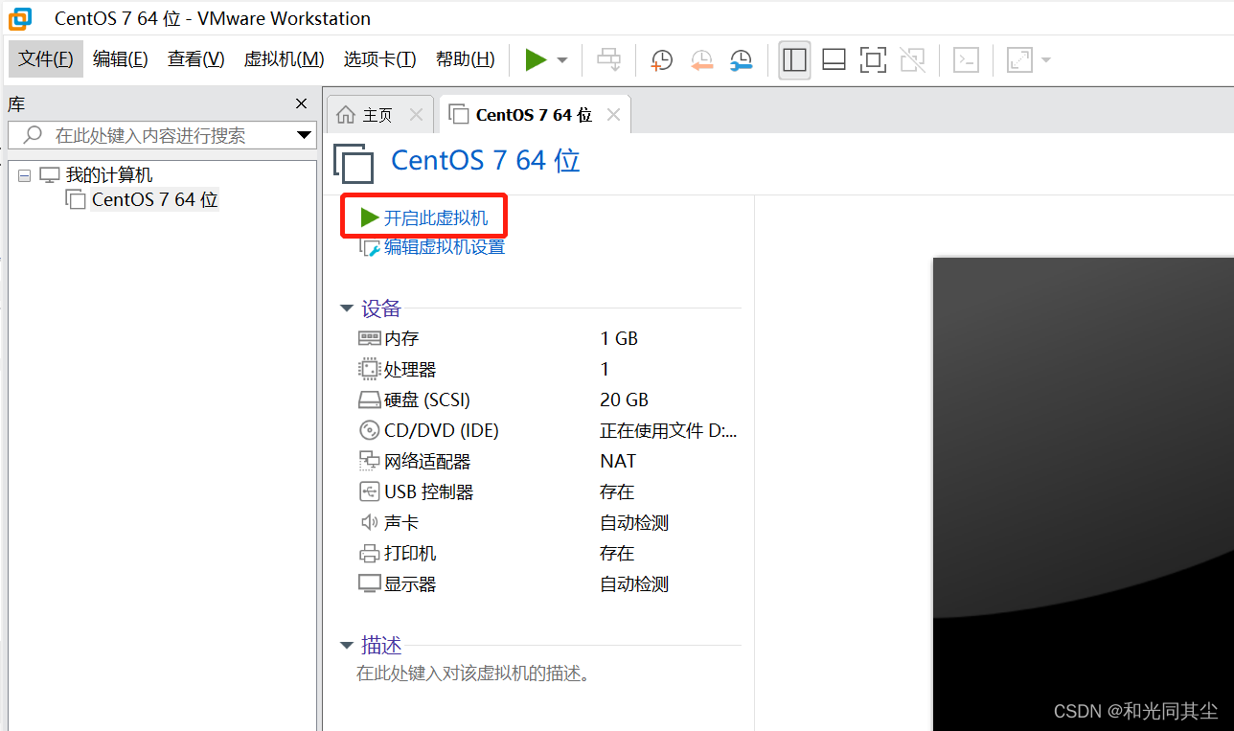Click the 硬盘 value 20 GB

coord(624,400)
